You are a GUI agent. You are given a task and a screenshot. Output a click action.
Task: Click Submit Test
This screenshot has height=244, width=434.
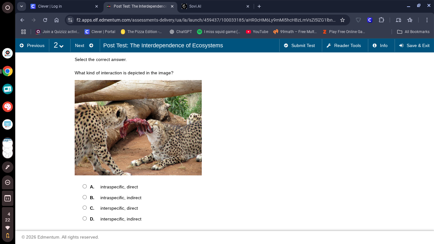[x=300, y=45]
